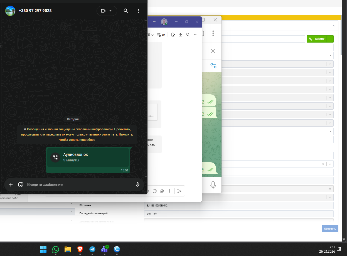Call via the green Kyivstar button
This screenshot has width=347, height=256.
coord(317,39)
